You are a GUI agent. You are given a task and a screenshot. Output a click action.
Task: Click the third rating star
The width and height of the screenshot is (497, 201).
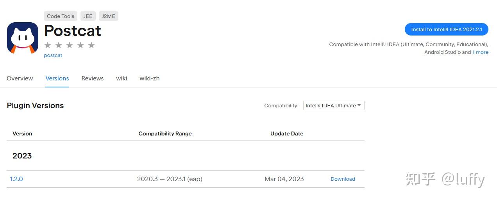click(x=70, y=45)
